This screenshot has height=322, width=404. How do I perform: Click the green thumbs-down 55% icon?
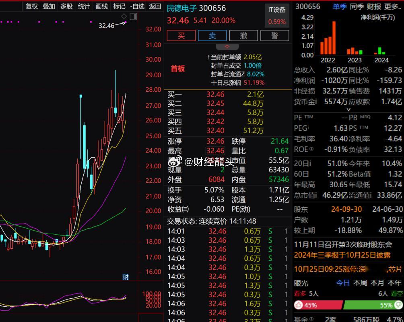398,305
